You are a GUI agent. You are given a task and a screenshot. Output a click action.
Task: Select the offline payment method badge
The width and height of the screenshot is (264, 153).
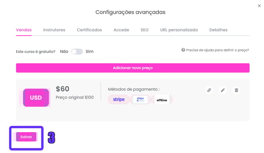[162, 100]
